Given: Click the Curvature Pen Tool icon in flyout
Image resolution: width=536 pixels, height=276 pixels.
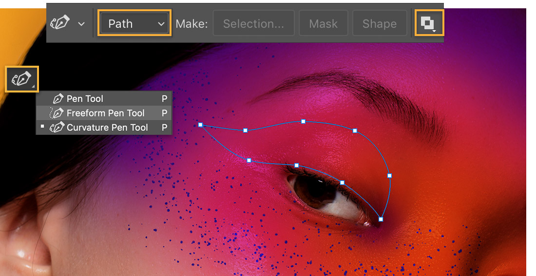Looking at the screenshot, I should pyautogui.click(x=57, y=128).
